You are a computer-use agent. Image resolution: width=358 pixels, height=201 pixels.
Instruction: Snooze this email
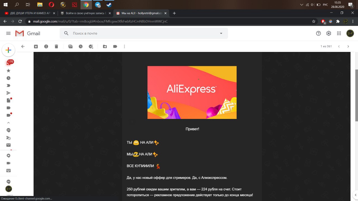[81, 47]
